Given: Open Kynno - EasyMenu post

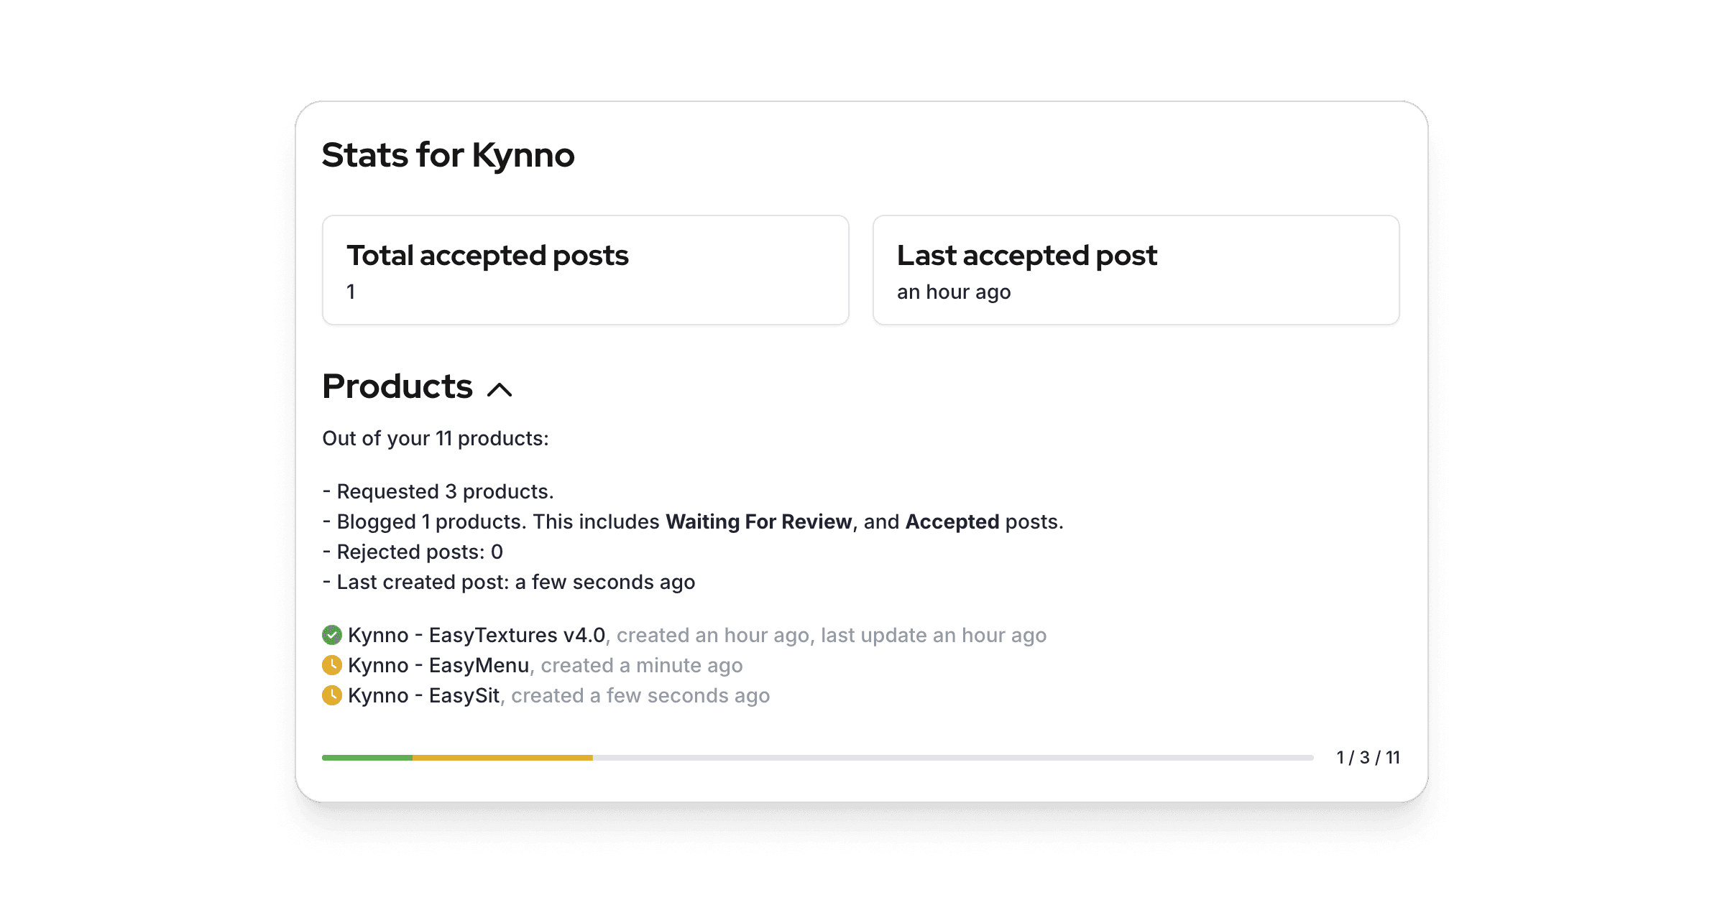Looking at the screenshot, I should click(438, 665).
